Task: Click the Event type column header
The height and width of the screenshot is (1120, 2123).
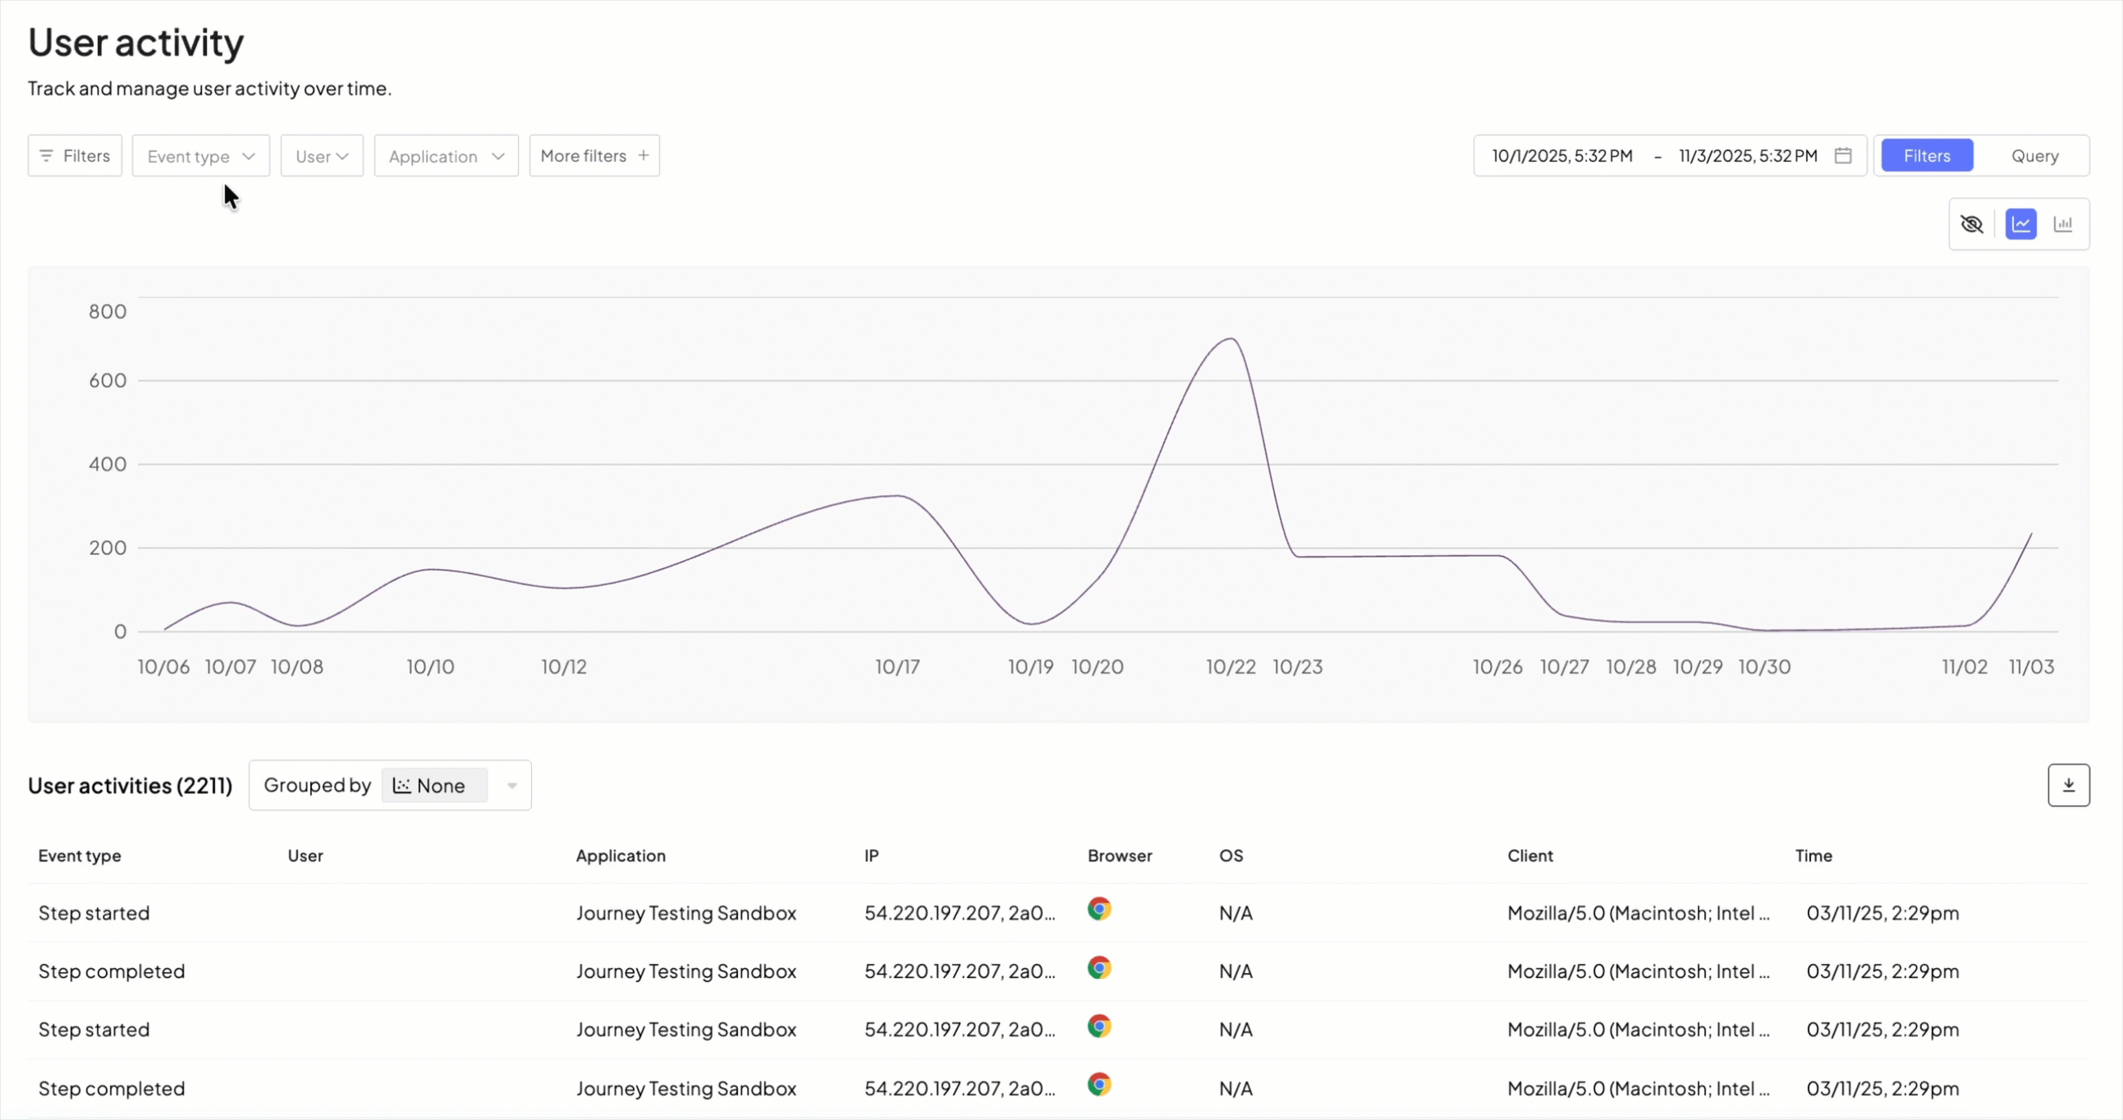Action: click(79, 856)
